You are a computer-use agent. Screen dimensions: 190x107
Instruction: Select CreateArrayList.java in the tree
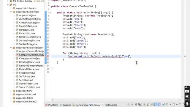pyautogui.click(x=29, y=23)
